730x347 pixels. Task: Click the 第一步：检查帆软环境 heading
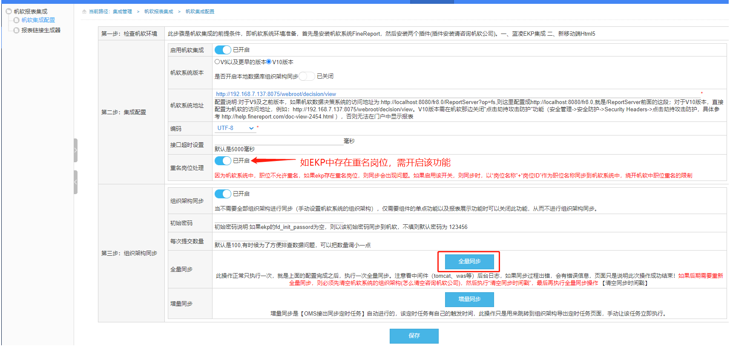pos(129,34)
